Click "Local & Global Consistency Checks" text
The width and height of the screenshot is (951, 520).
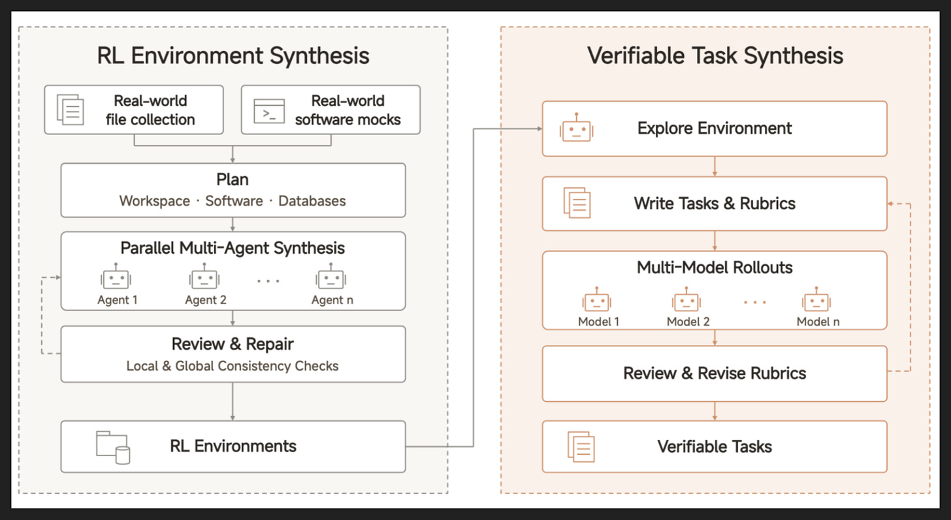(x=233, y=366)
